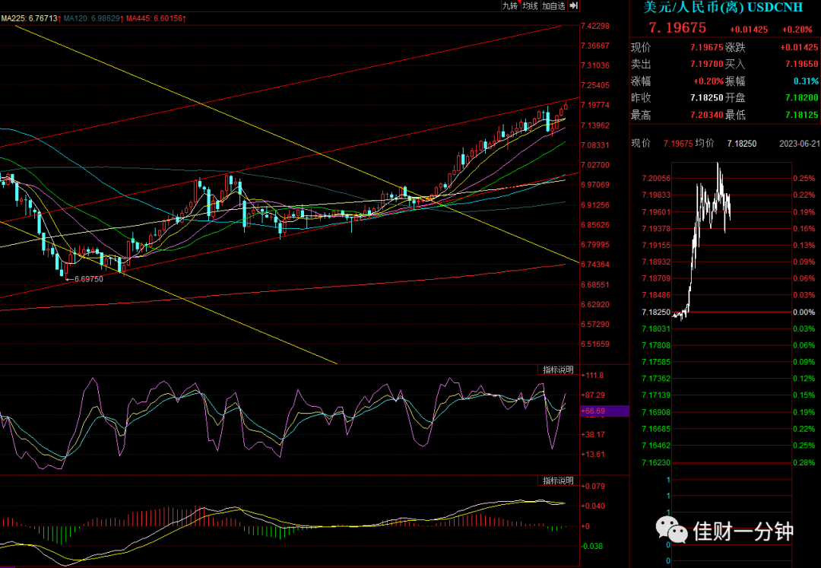
Task: Click the intraday peak on minute chart
Action: pos(718,164)
